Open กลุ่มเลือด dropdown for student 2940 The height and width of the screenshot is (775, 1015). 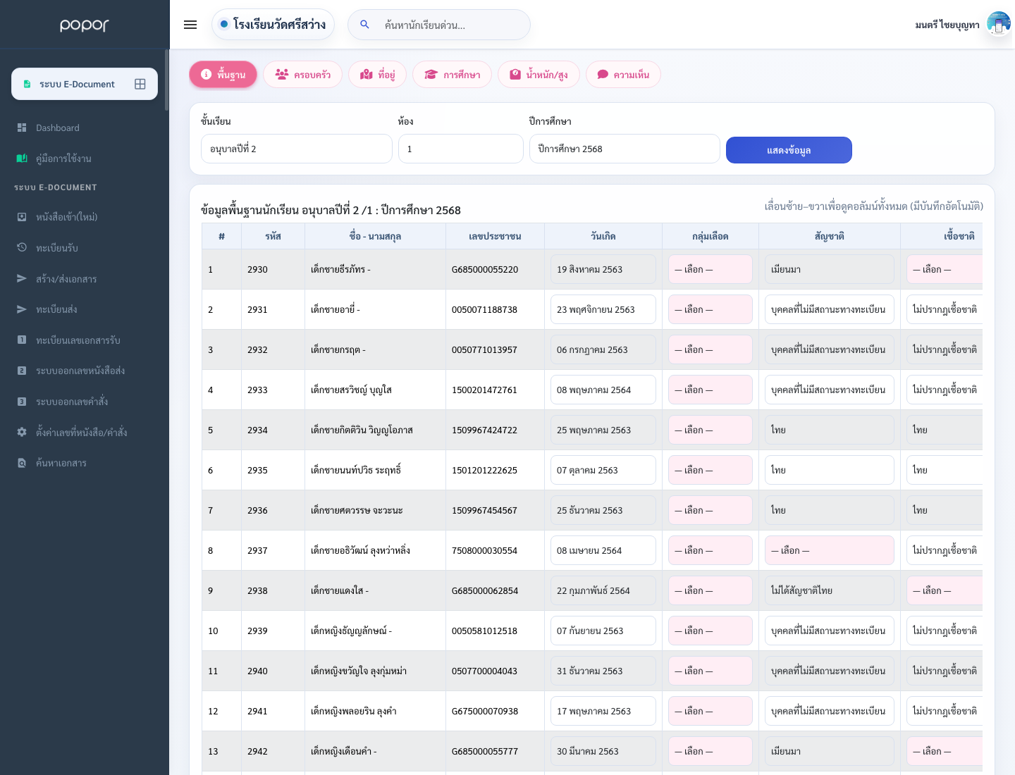click(710, 671)
